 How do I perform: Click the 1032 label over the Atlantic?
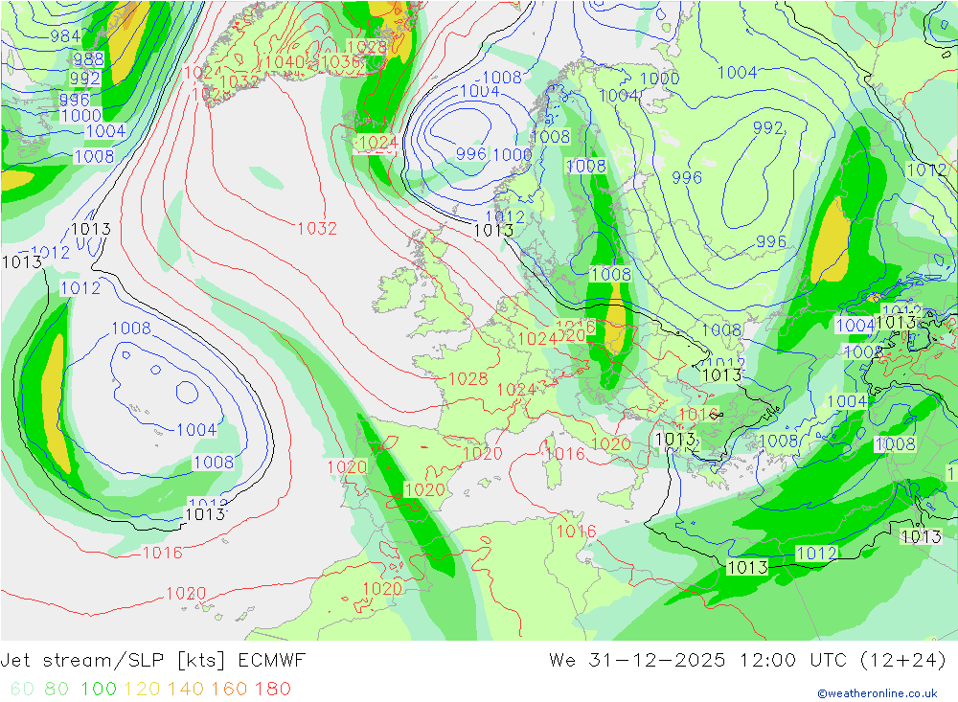[x=317, y=229]
